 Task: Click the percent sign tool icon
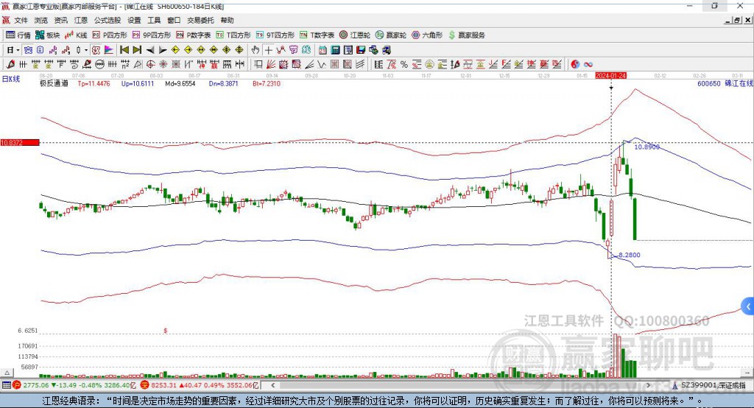point(404,65)
